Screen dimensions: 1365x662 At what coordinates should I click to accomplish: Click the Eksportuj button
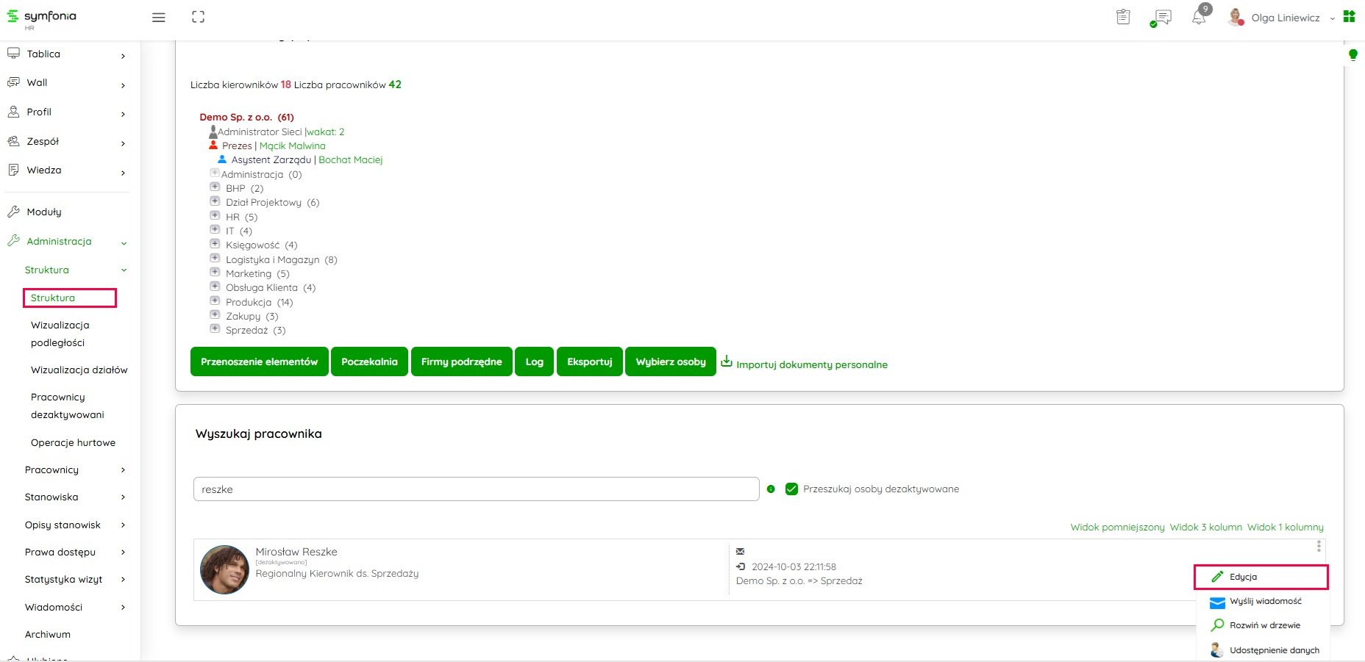point(589,361)
